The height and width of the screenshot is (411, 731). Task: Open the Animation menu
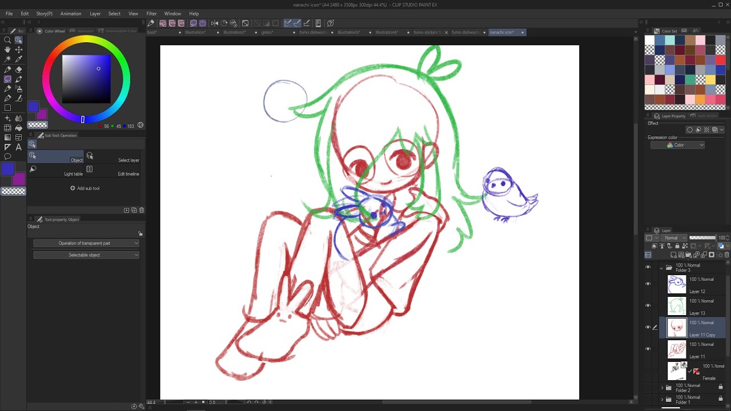[71, 14]
